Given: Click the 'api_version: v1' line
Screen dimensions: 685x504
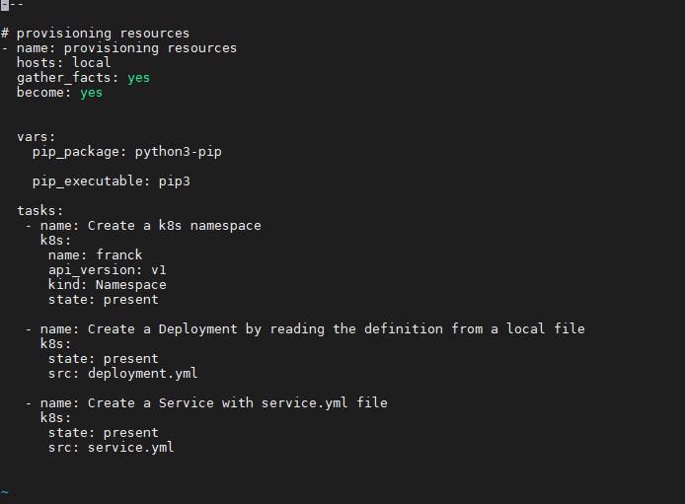Looking at the screenshot, I should point(107,270).
